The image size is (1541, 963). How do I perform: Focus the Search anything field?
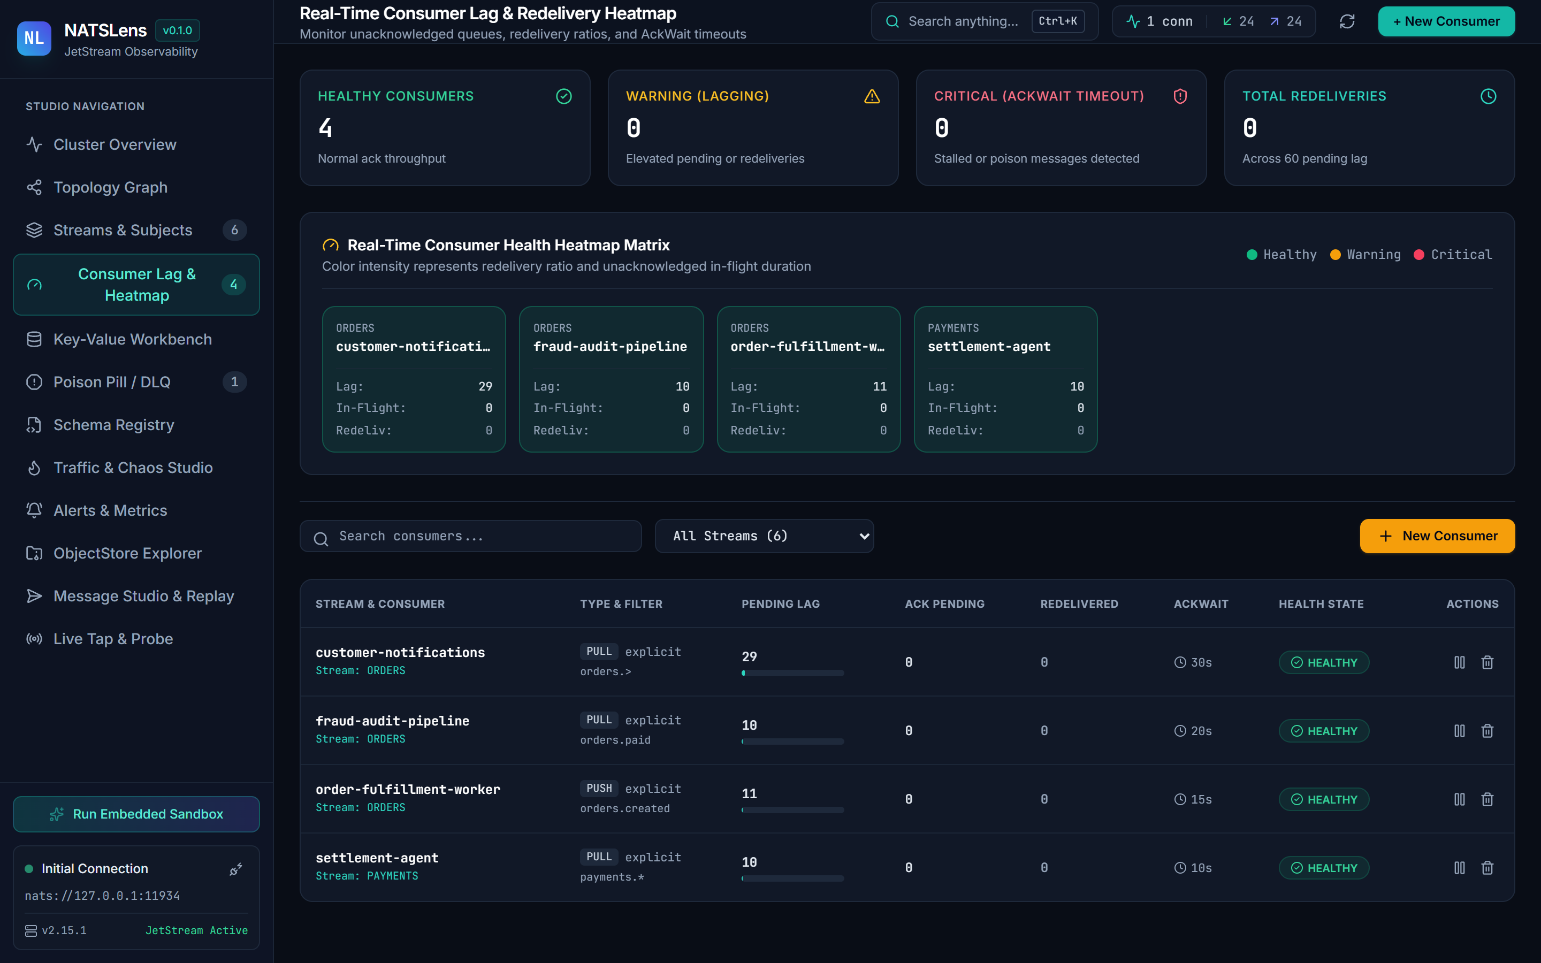985,21
